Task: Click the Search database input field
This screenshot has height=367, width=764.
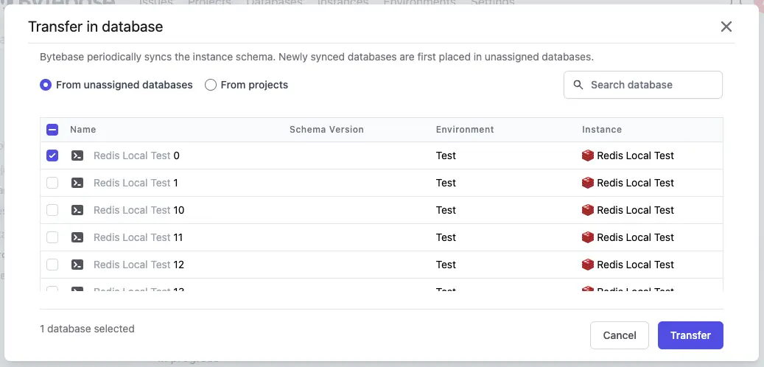Action: click(x=643, y=85)
